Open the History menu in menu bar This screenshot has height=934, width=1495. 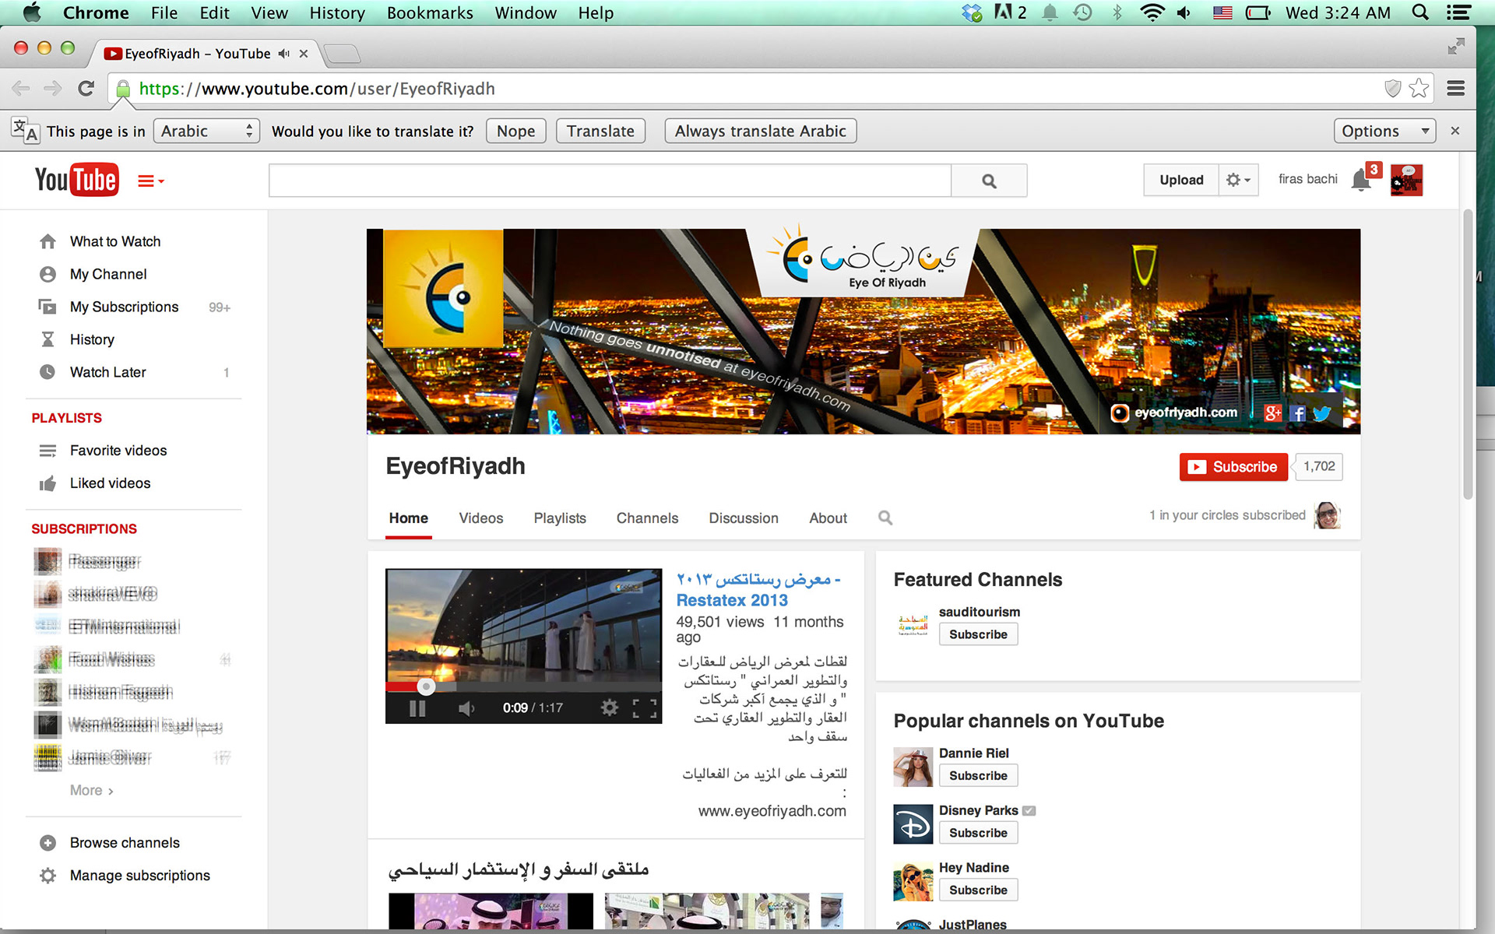click(x=337, y=13)
